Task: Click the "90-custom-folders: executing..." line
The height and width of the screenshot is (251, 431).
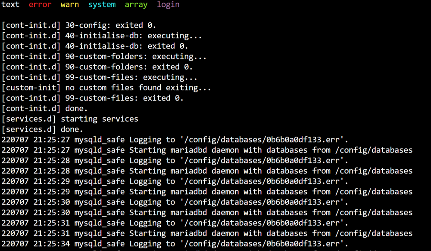Action: (x=104, y=56)
